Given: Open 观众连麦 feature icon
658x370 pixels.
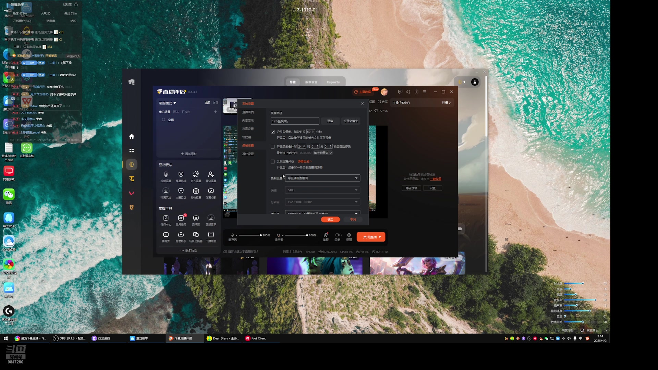Looking at the screenshot, I should point(211,174).
